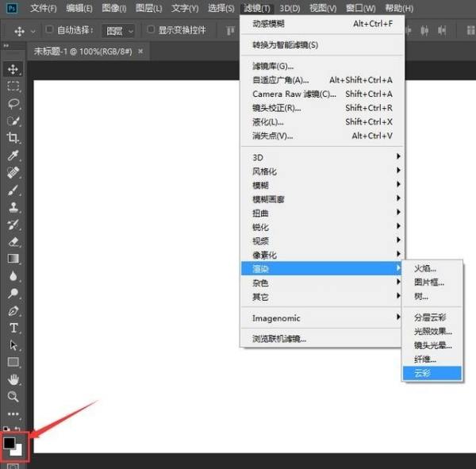Select the Lasso tool
Screen dimensions: 476x469
pyautogui.click(x=13, y=104)
